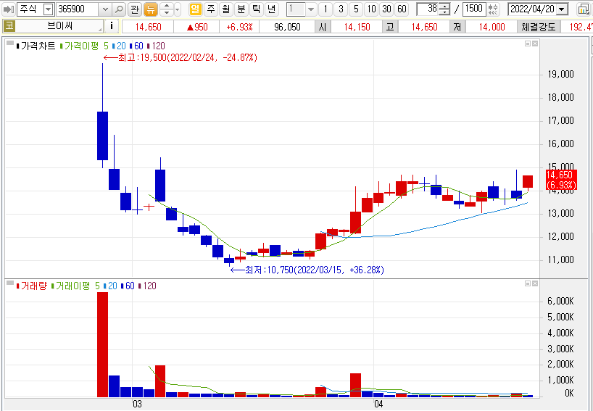Click the price MA 20 legend entry
The height and width of the screenshot is (411, 593).
pos(120,46)
